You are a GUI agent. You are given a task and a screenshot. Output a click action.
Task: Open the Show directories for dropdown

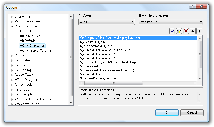point(171,22)
